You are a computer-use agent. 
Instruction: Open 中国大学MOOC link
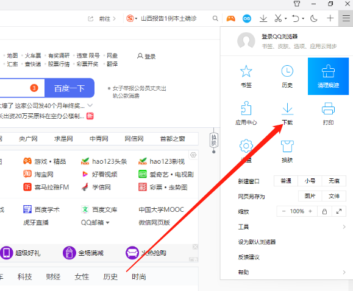click(x=161, y=209)
